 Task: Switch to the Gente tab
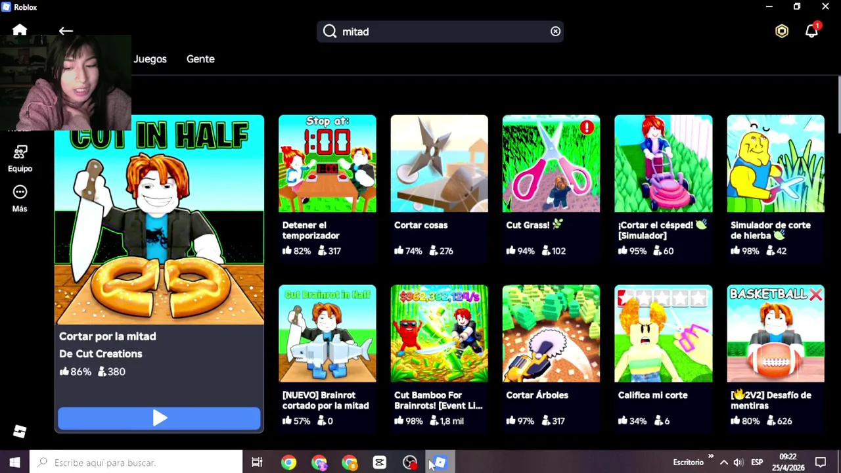(200, 59)
